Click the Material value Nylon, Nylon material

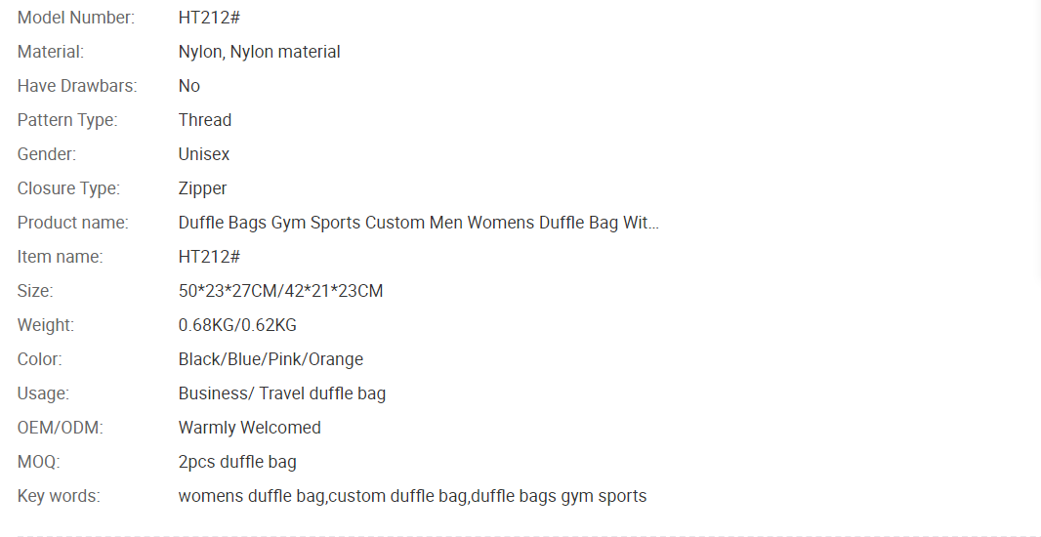pos(259,52)
